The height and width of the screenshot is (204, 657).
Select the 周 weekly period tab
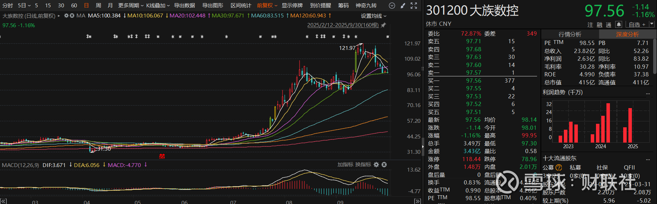point(98,6)
